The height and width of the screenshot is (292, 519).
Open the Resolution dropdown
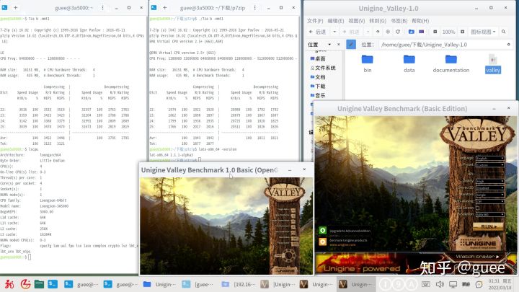[x=490, y=215]
